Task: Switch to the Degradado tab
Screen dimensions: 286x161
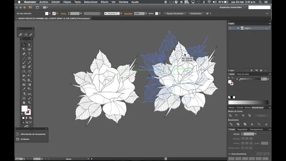Action: coord(242,129)
